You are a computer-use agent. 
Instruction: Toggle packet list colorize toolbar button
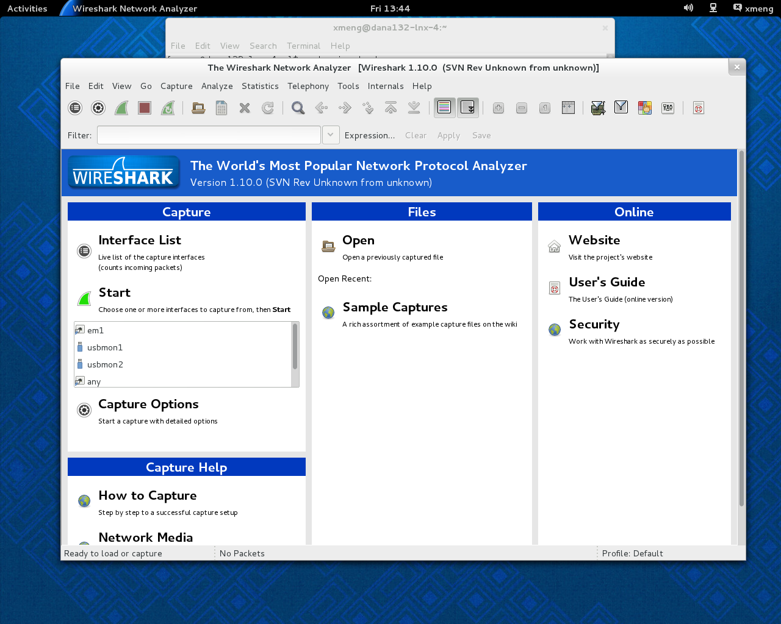point(445,108)
